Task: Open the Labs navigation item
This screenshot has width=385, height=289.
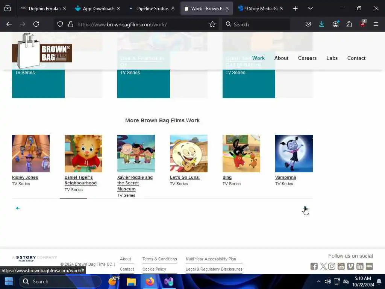Action: pos(332,58)
